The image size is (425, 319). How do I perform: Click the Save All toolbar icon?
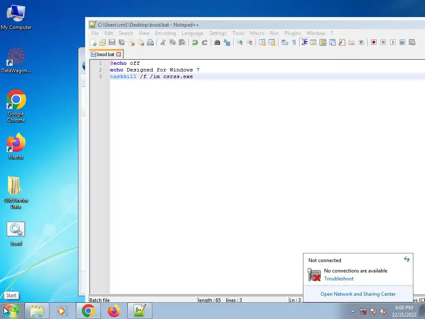[x=122, y=42]
